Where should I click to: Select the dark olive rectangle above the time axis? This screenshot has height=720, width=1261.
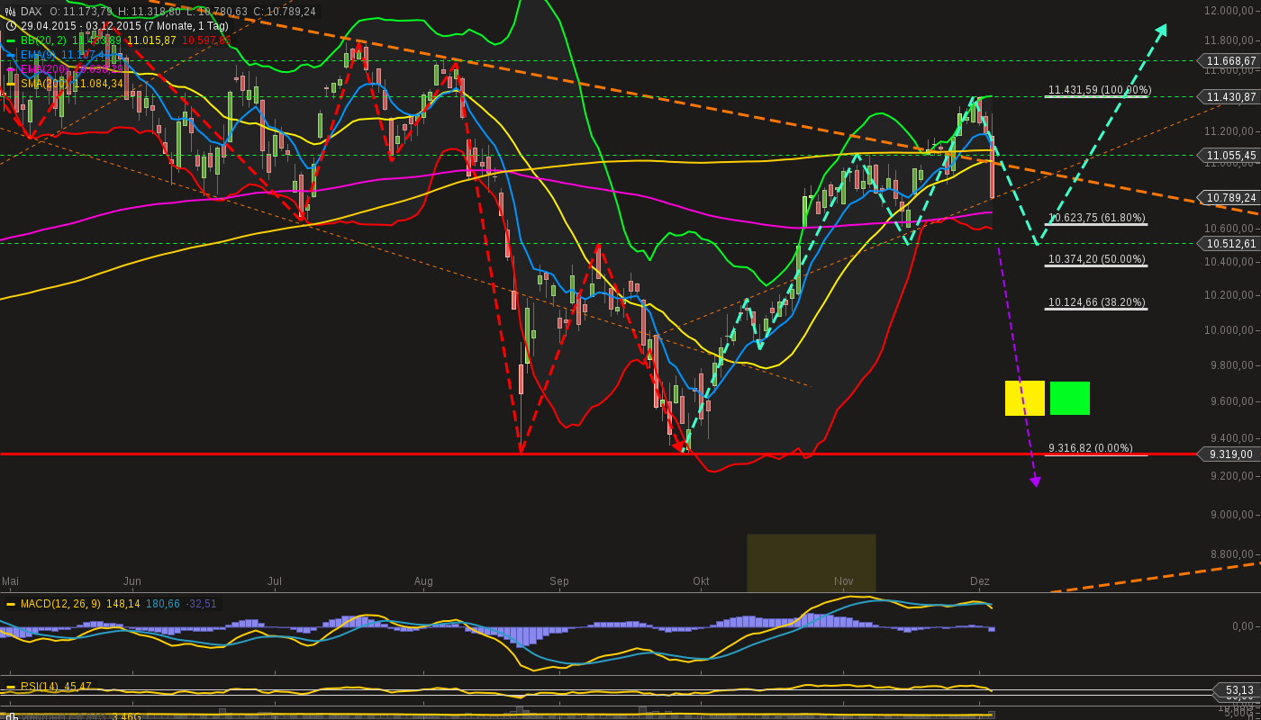click(x=812, y=563)
